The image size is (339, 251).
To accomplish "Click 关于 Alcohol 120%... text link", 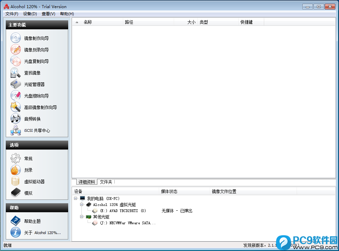I will coord(42,233).
